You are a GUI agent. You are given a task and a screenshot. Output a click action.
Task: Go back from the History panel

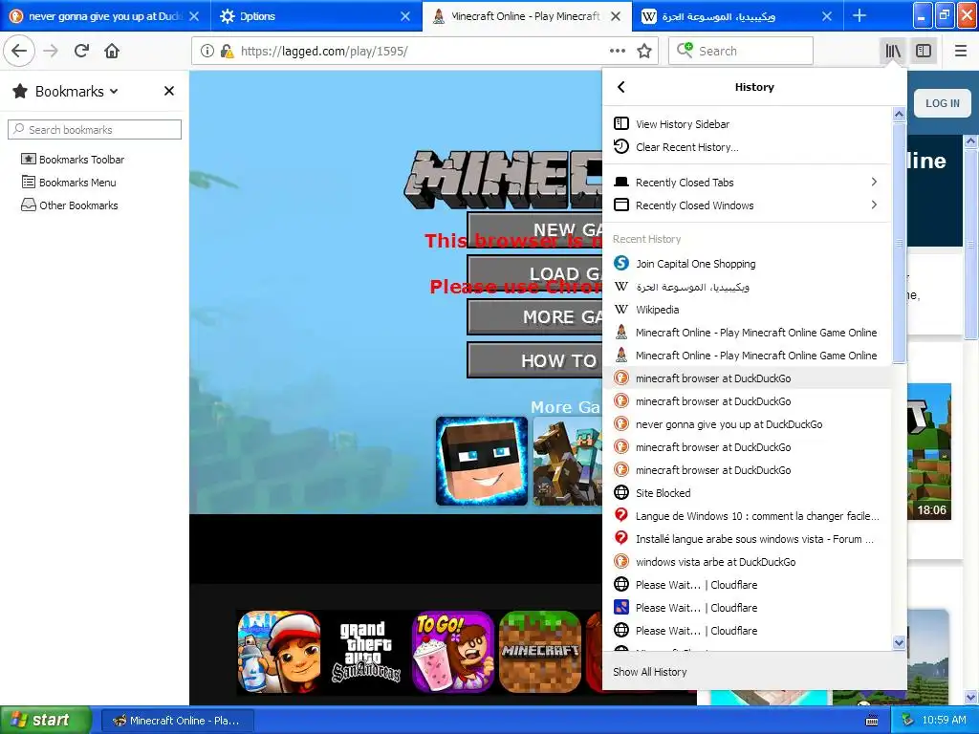coord(620,87)
